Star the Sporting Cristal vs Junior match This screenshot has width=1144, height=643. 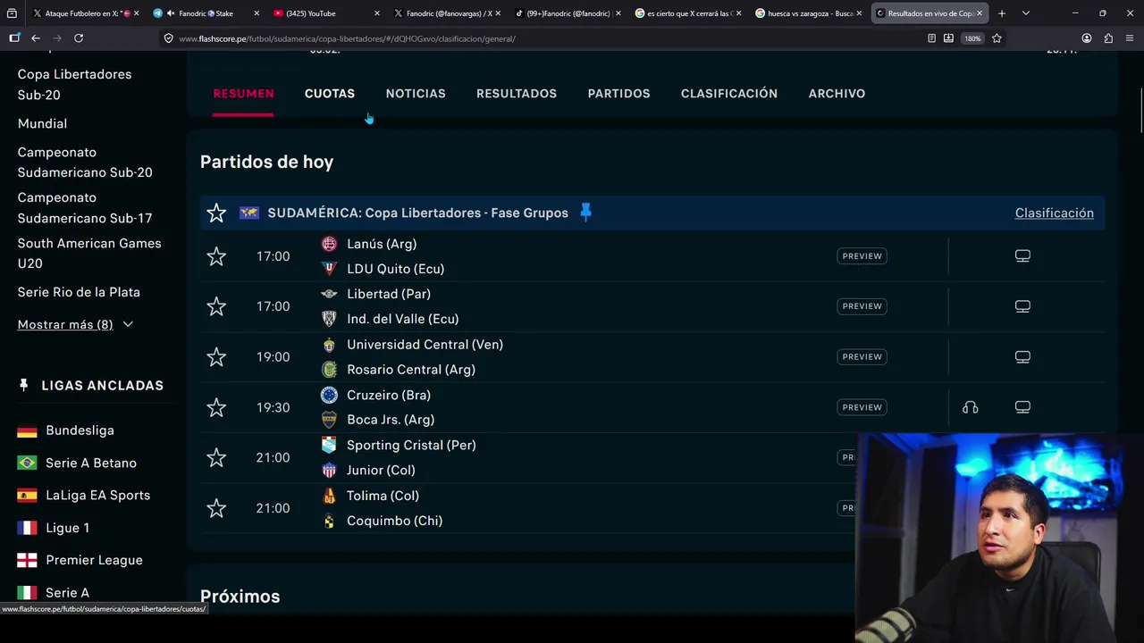point(216,457)
